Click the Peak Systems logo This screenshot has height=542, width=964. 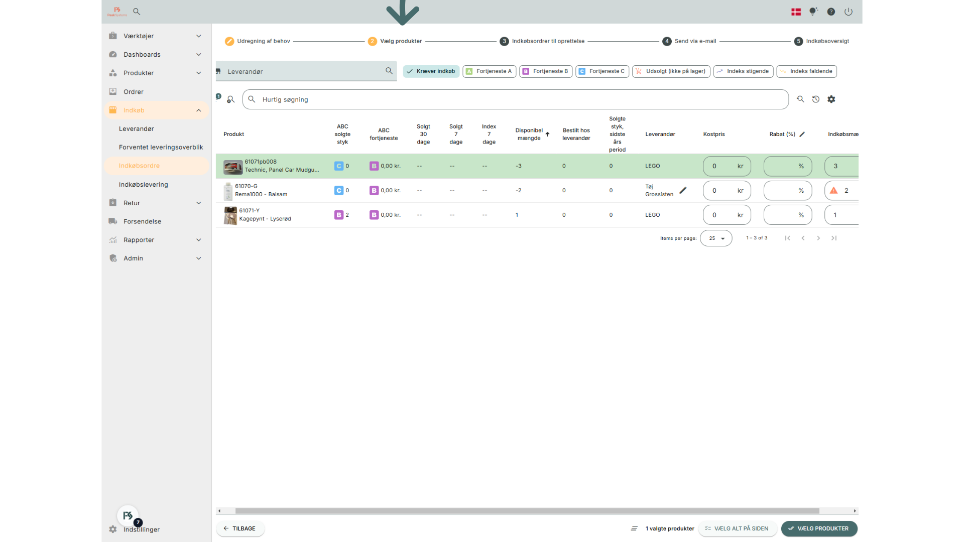tap(117, 12)
